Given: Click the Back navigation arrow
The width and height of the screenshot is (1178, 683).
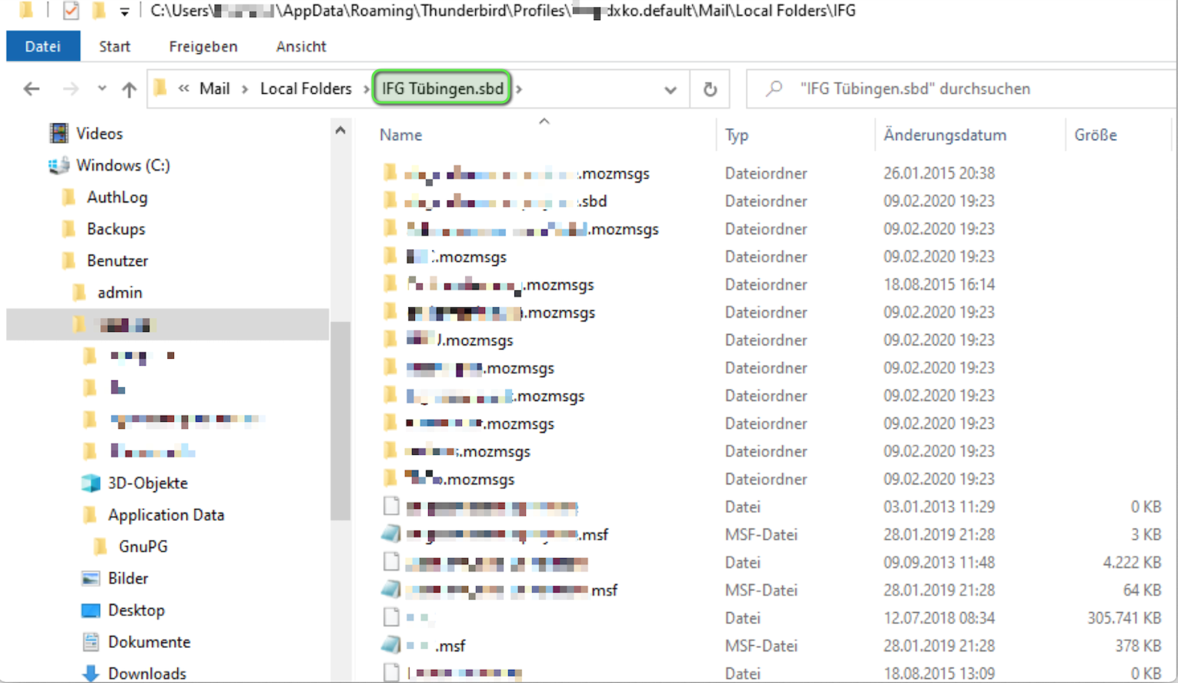Looking at the screenshot, I should pyautogui.click(x=32, y=89).
